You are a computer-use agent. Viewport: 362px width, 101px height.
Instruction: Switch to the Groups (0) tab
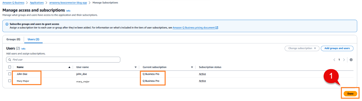(x=13, y=39)
